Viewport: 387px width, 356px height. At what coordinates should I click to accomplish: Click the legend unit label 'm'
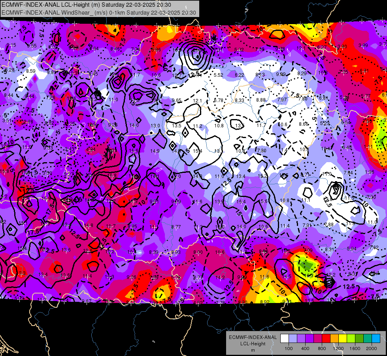click(253, 350)
